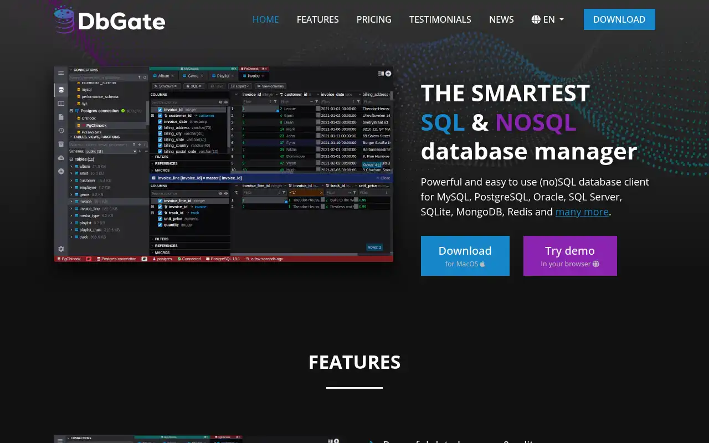Open the book icon in app sidebar
Viewport: 709px width, 443px height.
(61, 104)
